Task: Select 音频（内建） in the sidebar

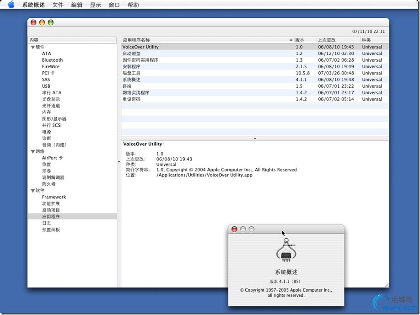Action: point(54,145)
